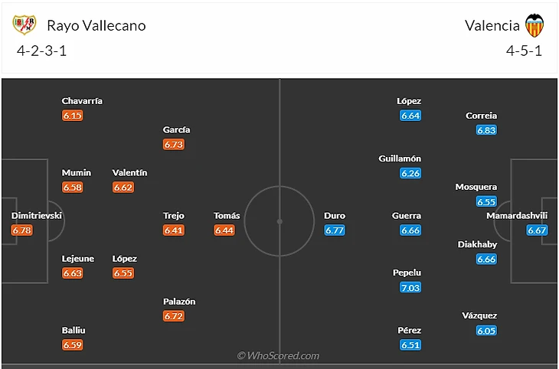The image size is (559, 369).
Task: Click Correia's 6.83 rating badge
Action: click(x=486, y=130)
